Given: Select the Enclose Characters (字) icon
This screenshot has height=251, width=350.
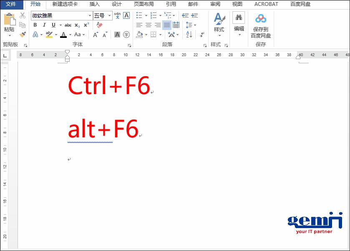Looking at the screenshot, I should pos(126,34).
